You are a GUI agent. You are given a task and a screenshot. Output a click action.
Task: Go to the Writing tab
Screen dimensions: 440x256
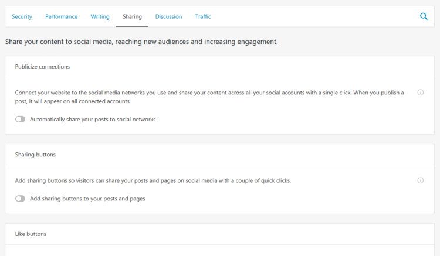point(100,16)
